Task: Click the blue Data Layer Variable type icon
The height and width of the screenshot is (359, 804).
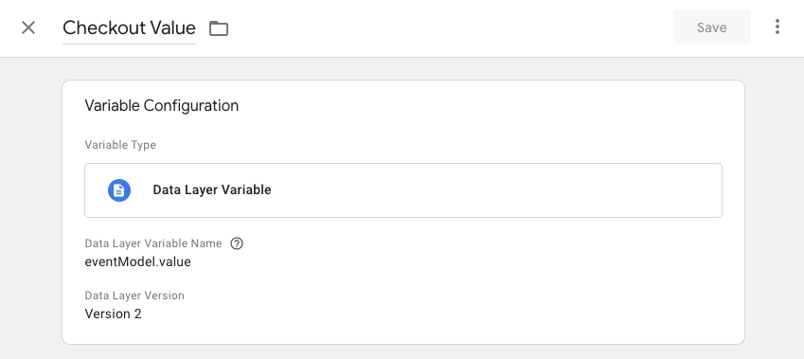Action: 119,190
